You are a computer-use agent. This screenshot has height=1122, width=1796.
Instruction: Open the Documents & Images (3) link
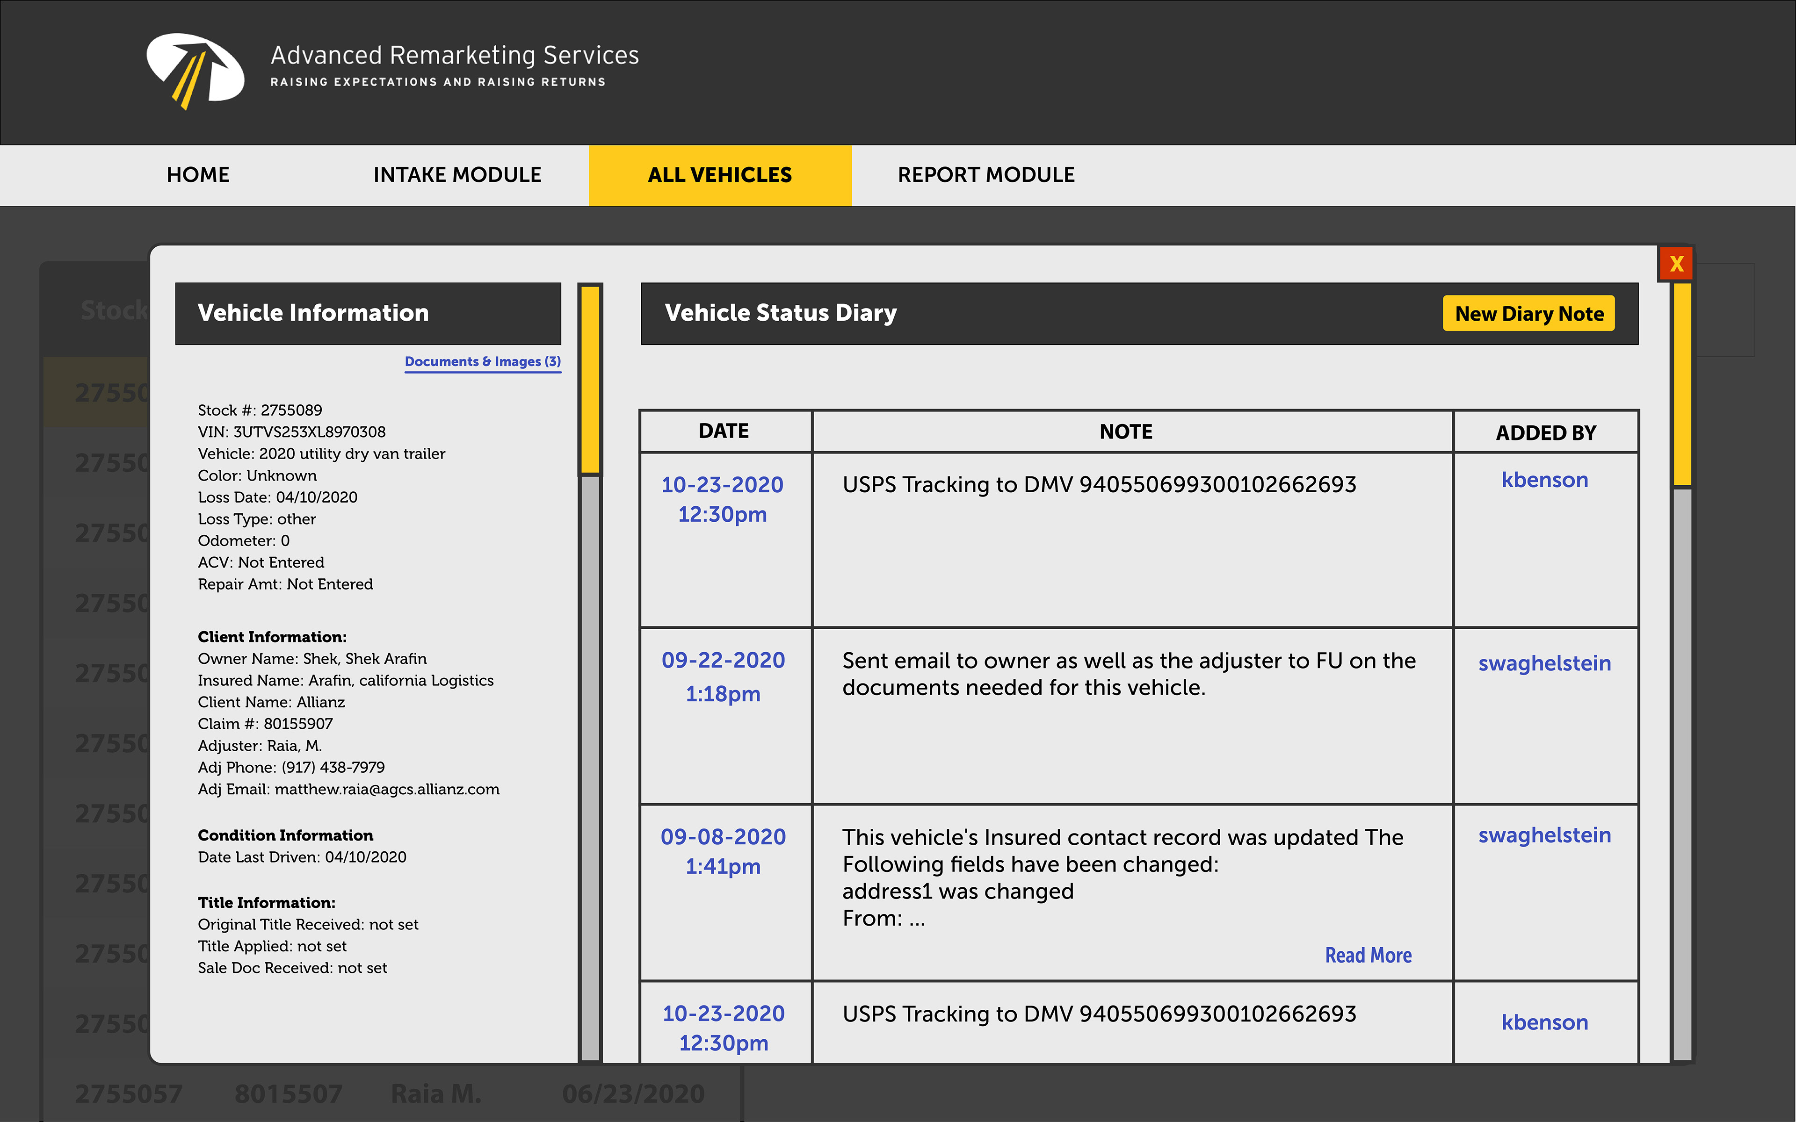[482, 361]
